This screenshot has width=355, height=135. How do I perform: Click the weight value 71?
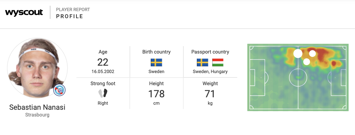point(210,94)
